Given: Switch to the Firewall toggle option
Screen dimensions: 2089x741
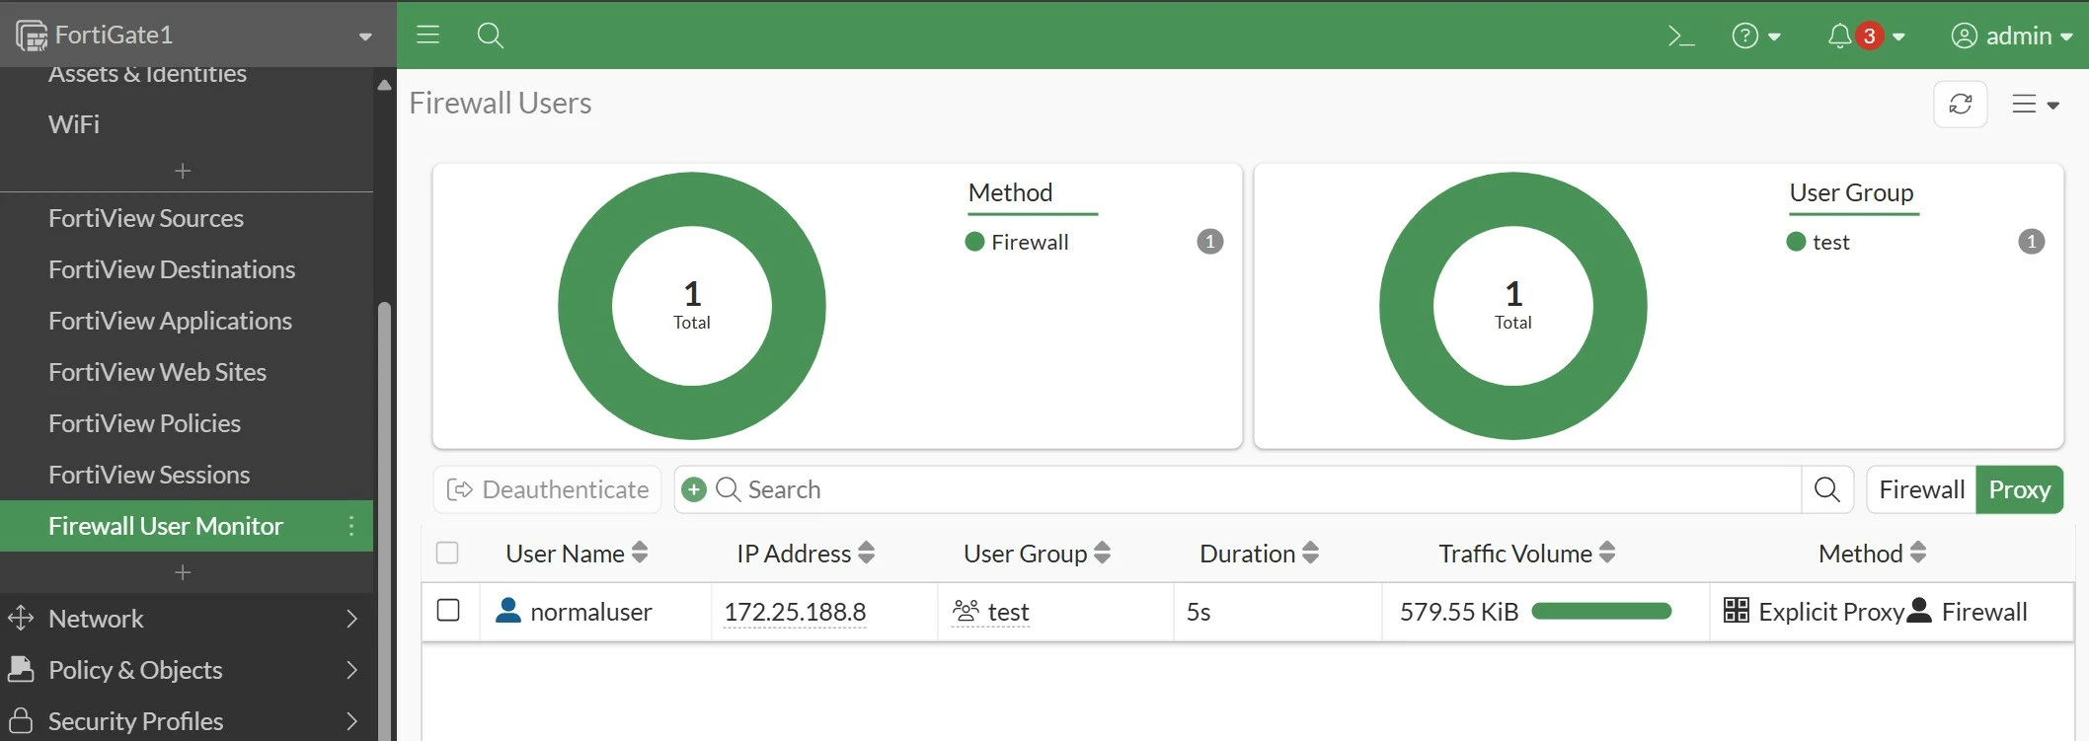Looking at the screenshot, I should point(1921,489).
